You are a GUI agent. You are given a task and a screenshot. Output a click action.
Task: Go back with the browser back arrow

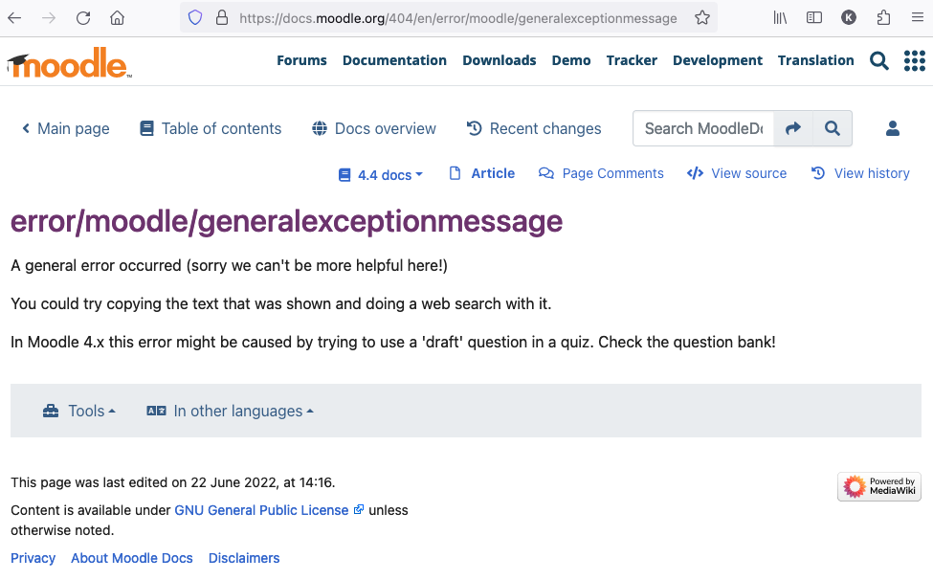14,18
